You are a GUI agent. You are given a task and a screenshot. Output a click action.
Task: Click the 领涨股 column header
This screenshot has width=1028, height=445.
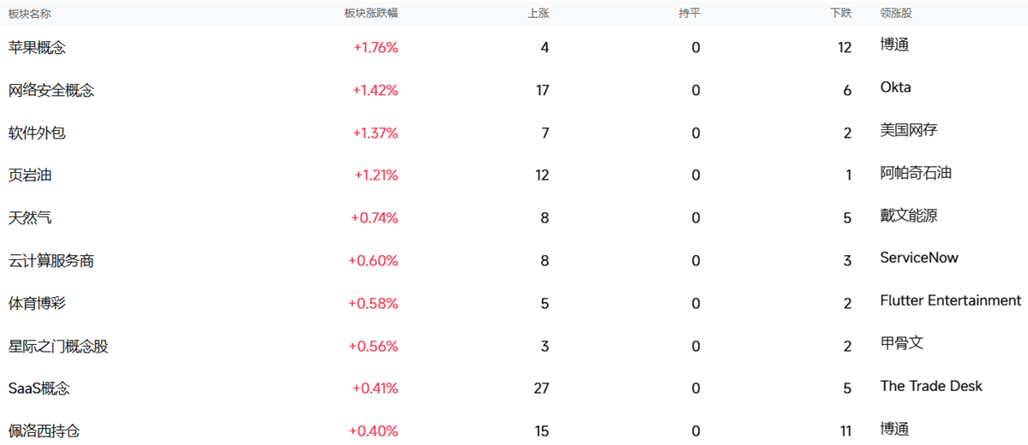point(896,13)
